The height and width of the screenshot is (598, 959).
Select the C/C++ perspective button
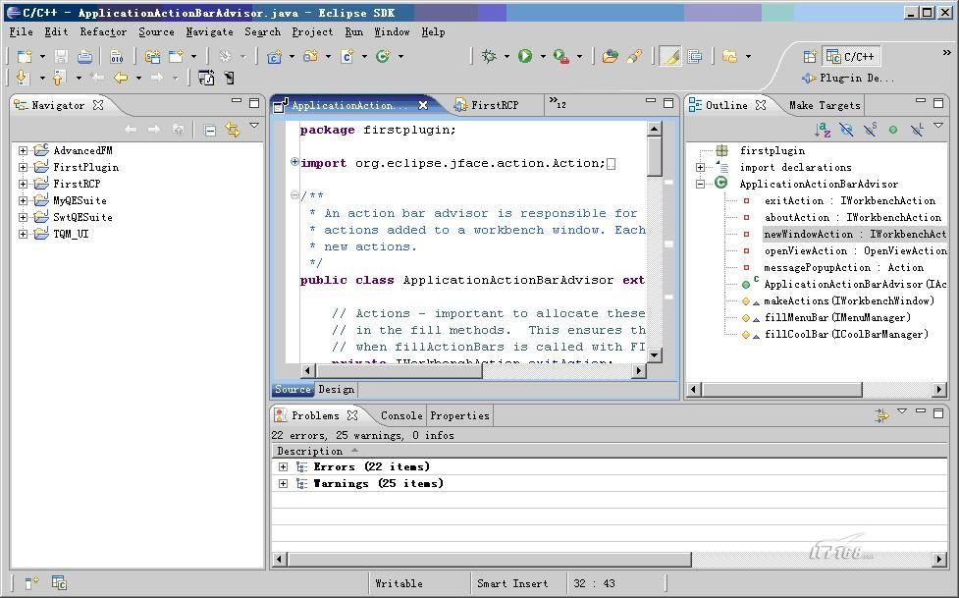[851, 57]
